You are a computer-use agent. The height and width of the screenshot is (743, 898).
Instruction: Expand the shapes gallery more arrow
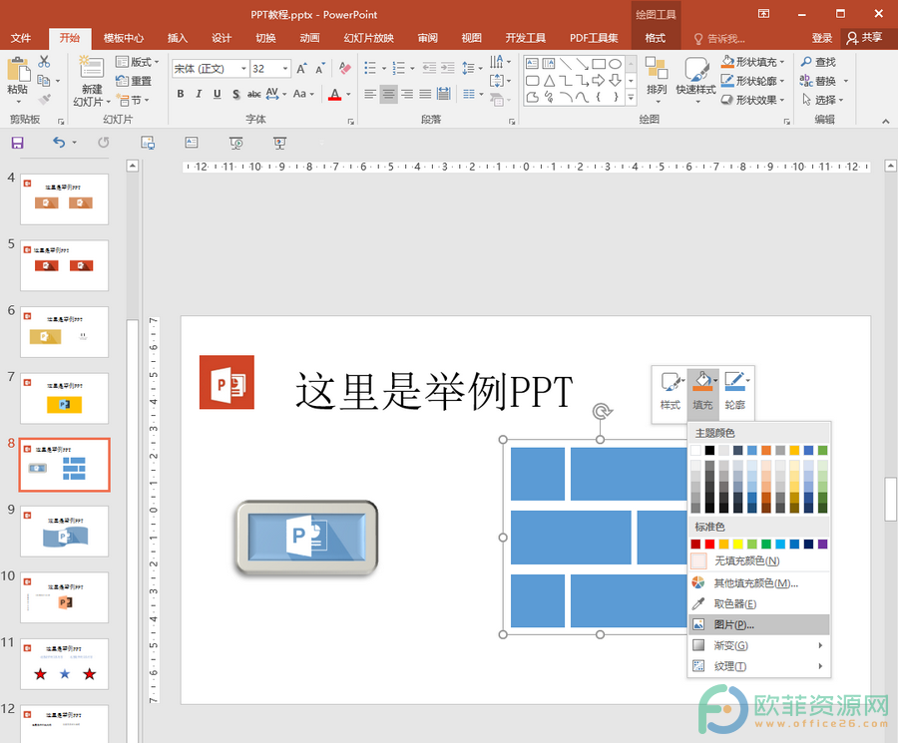[x=631, y=99]
